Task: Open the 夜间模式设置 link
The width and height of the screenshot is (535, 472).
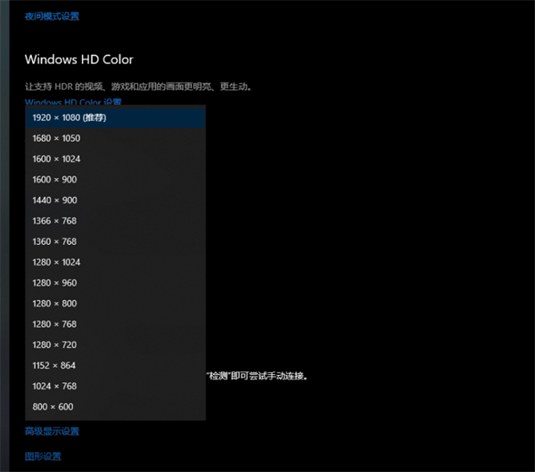Action: [x=52, y=16]
